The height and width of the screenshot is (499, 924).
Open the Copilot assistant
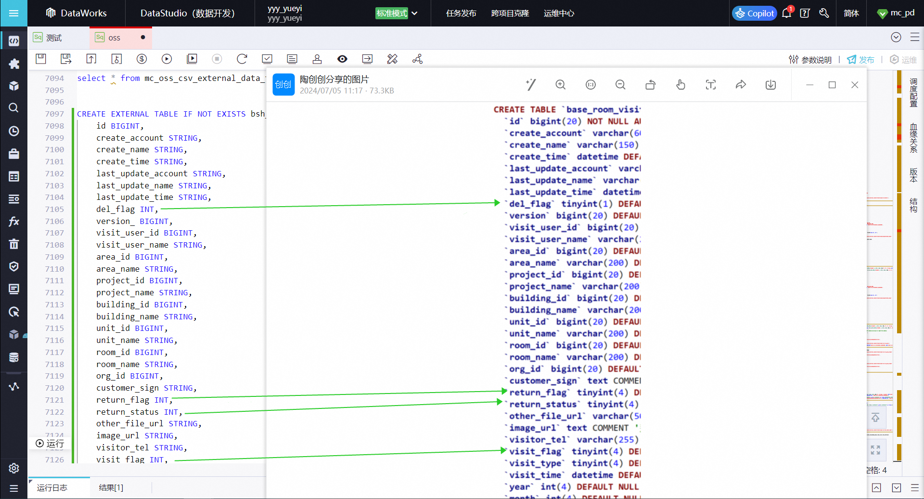tap(755, 13)
